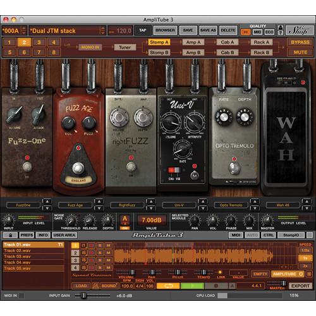This screenshot has height=316, width=316.
Task: Switch to the Cab B module
Action: tap(228, 52)
